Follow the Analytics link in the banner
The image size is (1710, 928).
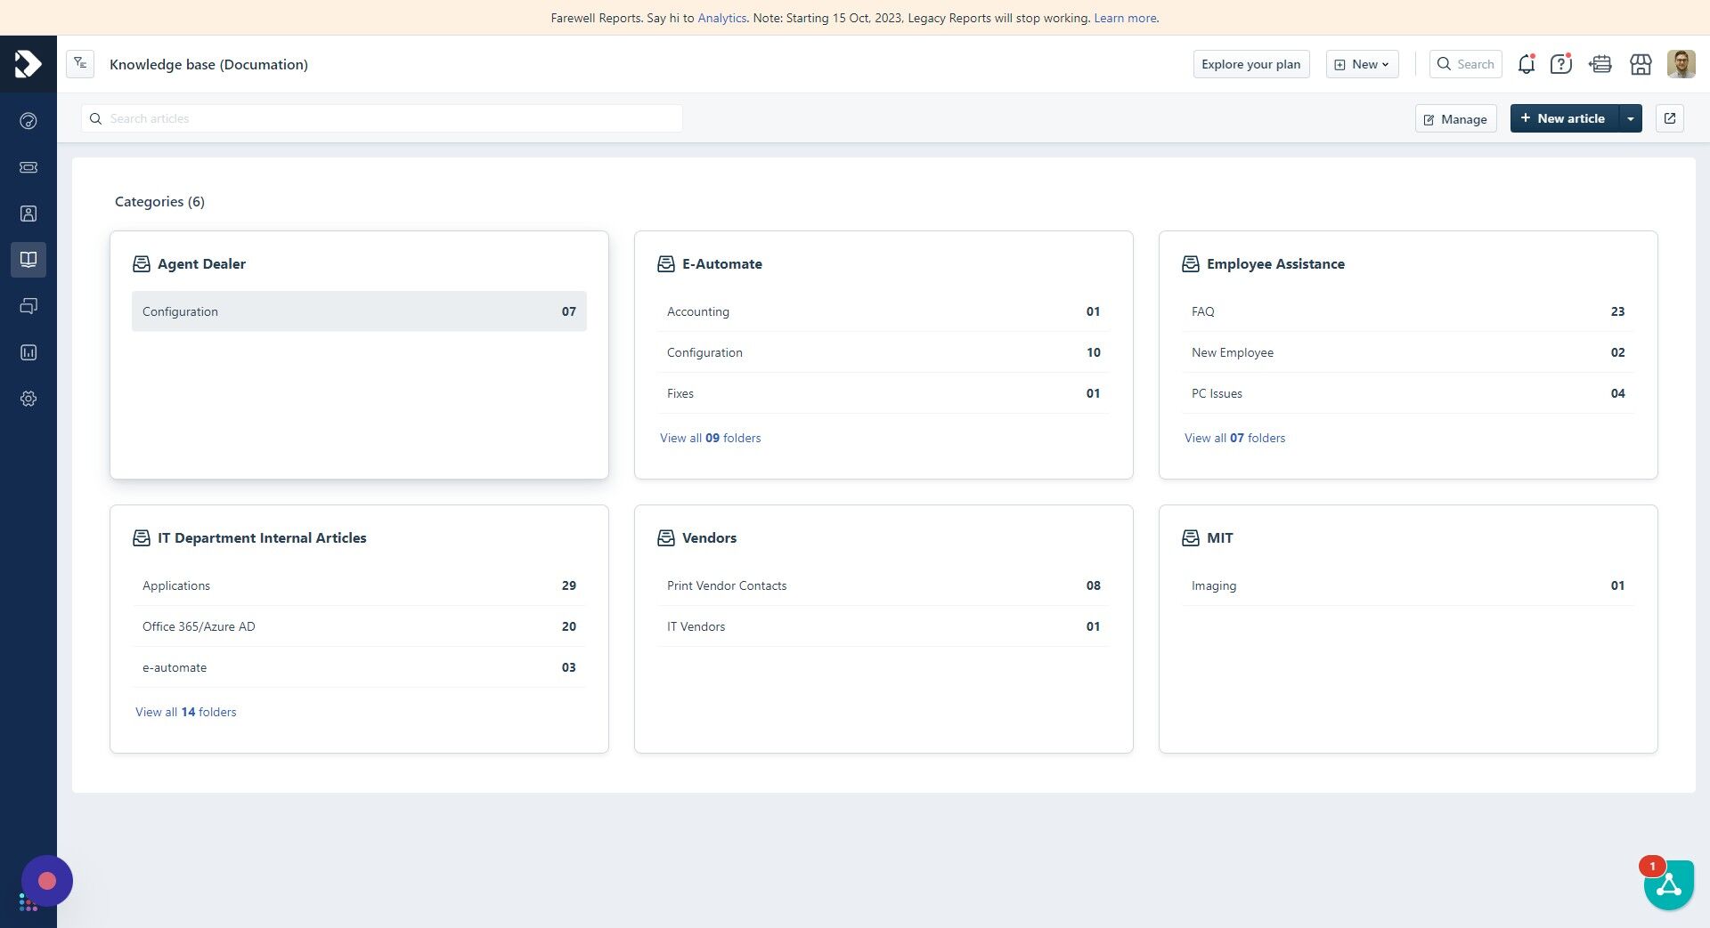click(x=721, y=18)
